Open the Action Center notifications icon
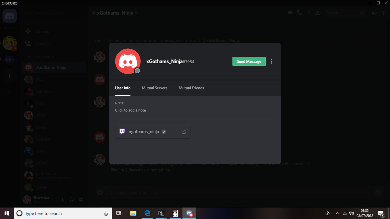Image resolution: width=390 pixels, height=219 pixels. (381, 213)
